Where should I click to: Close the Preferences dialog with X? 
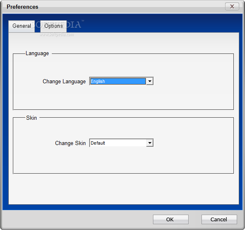[232, 6]
